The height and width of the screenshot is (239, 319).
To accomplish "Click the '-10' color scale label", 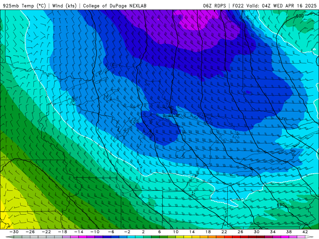I will point(95,232).
